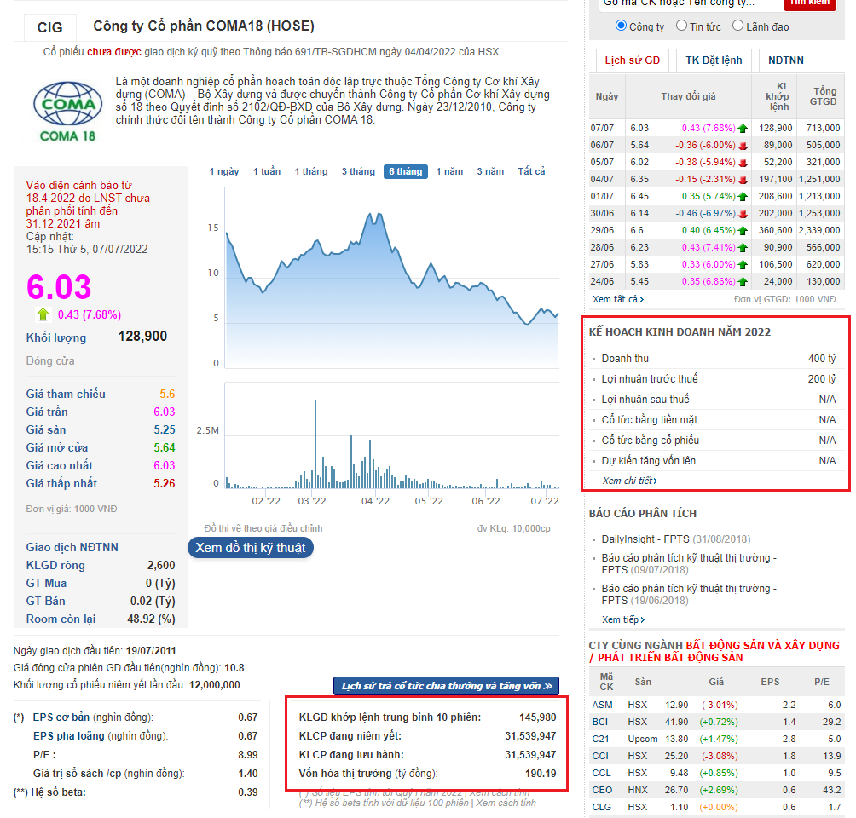Image resolution: width=856 pixels, height=818 pixels.
Task: Click the red down arrow in the 30/06 row
Action: 743,214
